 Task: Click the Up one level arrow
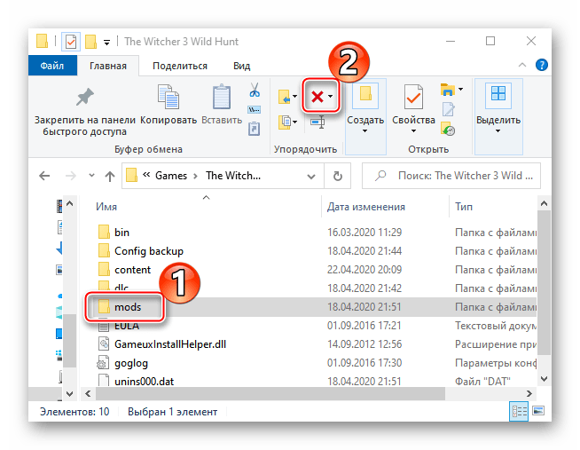tap(110, 176)
